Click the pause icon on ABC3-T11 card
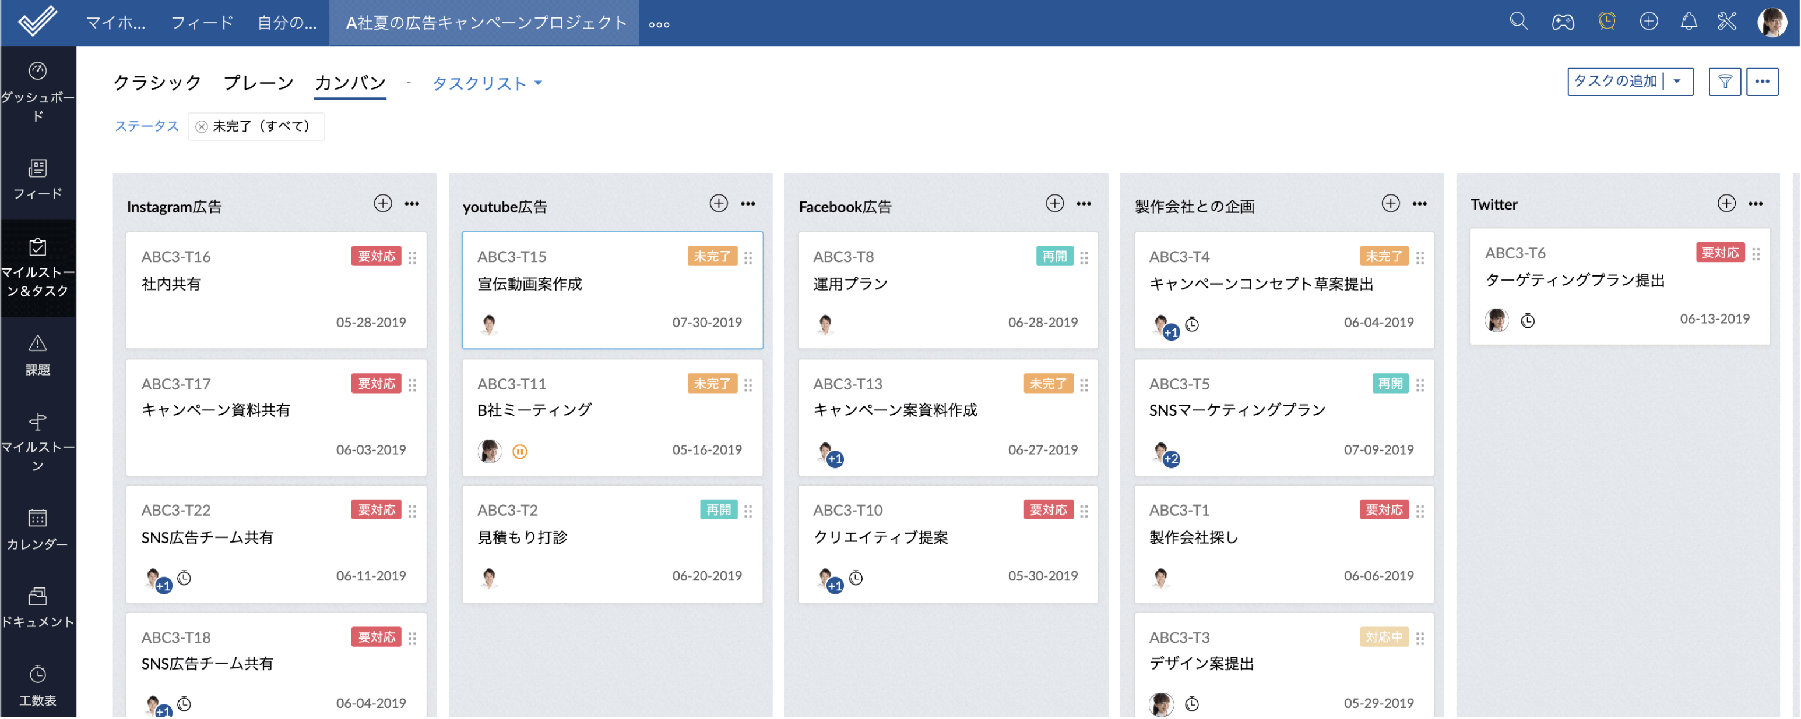Image resolution: width=1801 pixels, height=719 pixels. 519,452
